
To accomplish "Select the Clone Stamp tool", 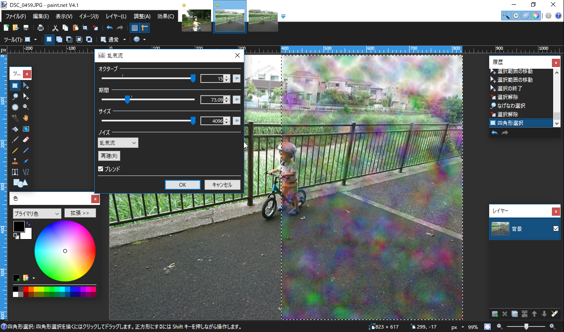I will click(x=15, y=161).
